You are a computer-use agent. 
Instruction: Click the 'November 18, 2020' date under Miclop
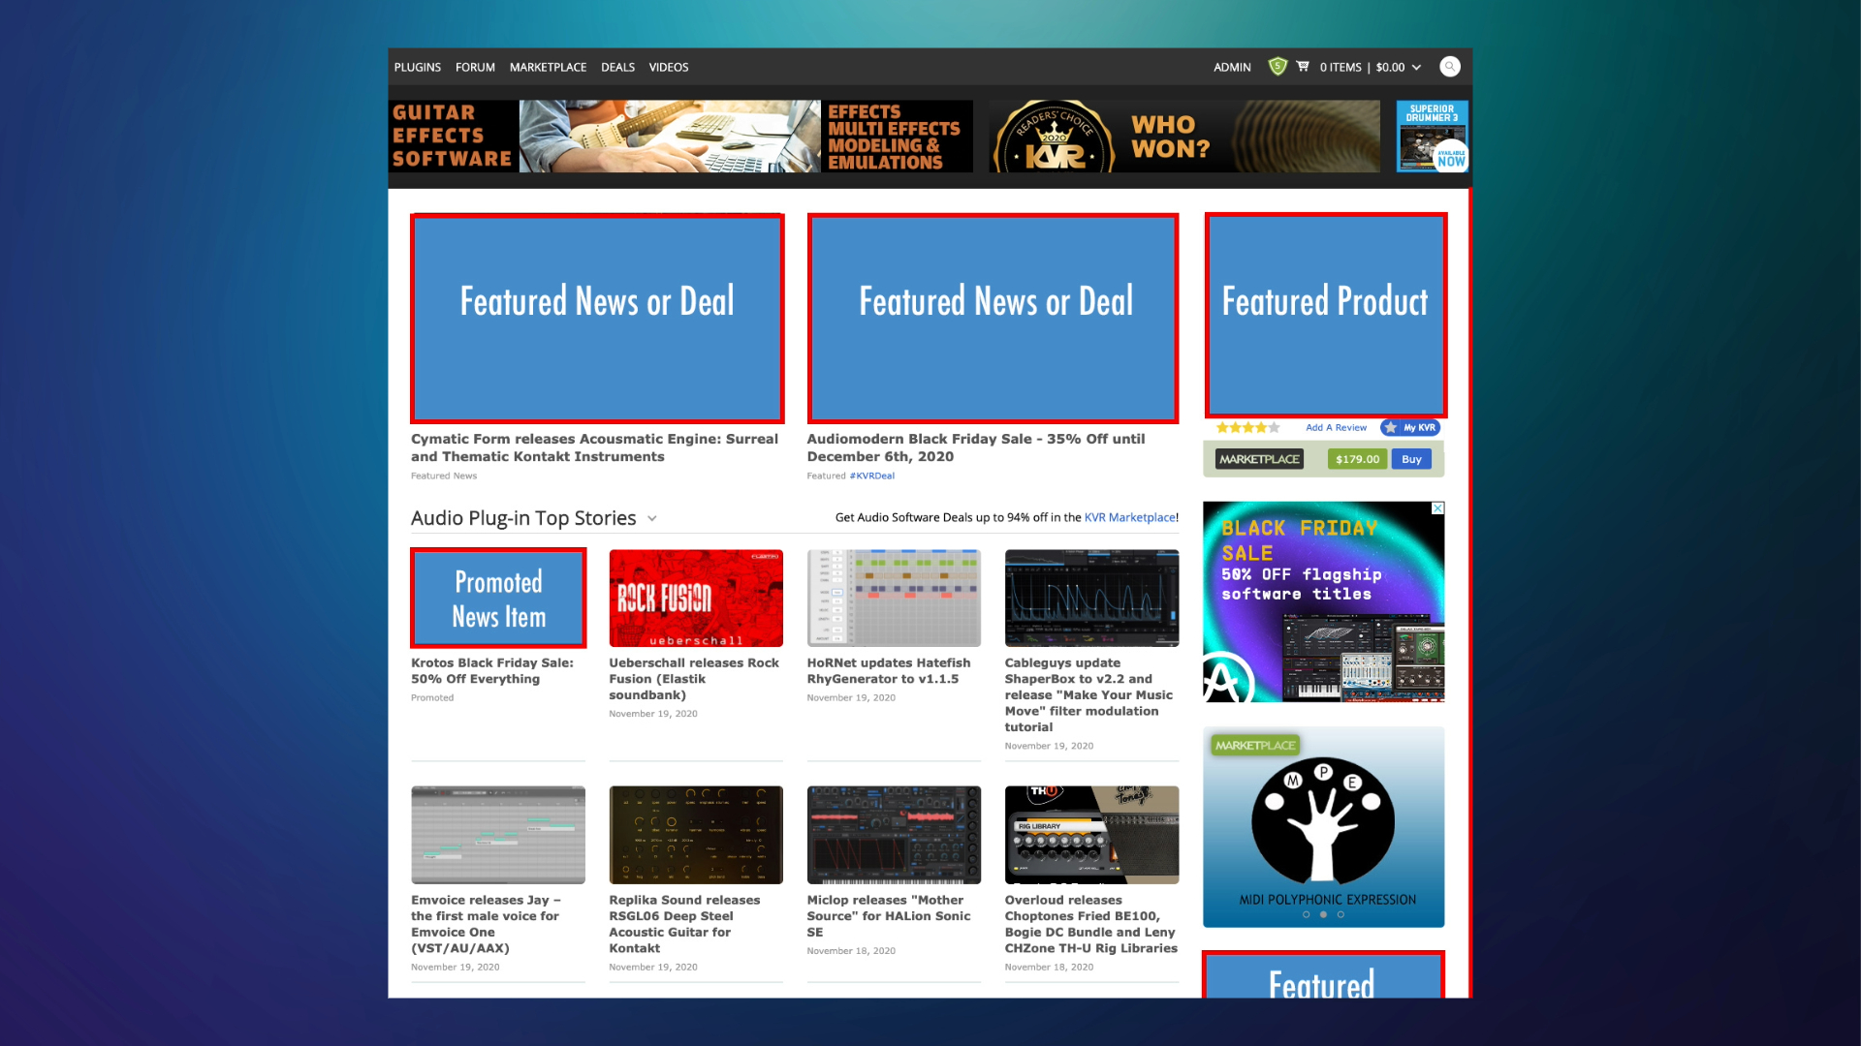[851, 951]
